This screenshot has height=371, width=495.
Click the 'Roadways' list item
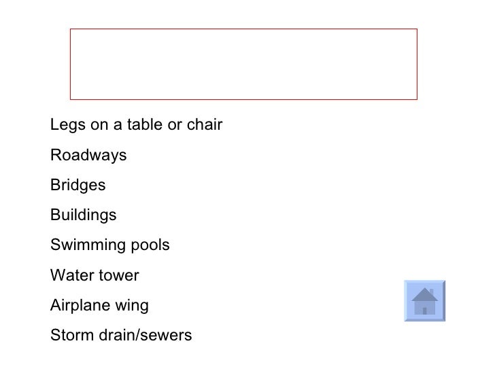tap(88, 156)
